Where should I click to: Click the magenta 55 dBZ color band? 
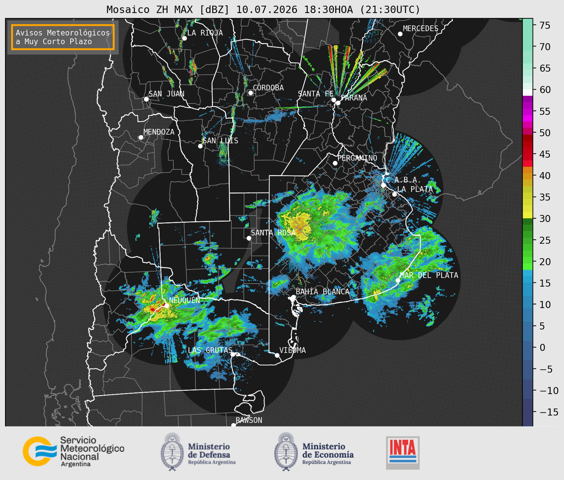(x=528, y=111)
